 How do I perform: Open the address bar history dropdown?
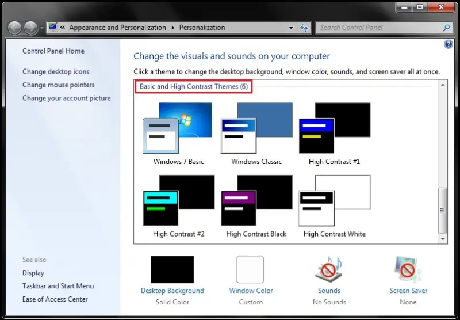(x=291, y=28)
